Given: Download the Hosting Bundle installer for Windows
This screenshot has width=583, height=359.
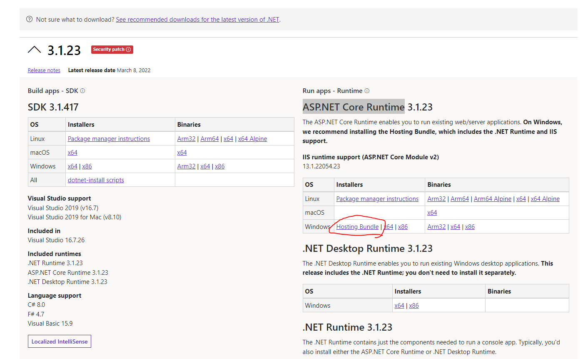Looking at the screenshot, I should [357, 227].
